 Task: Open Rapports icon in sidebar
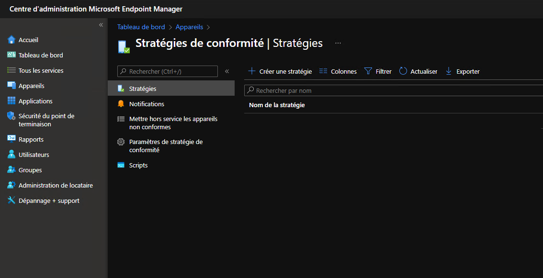(11, 139)
